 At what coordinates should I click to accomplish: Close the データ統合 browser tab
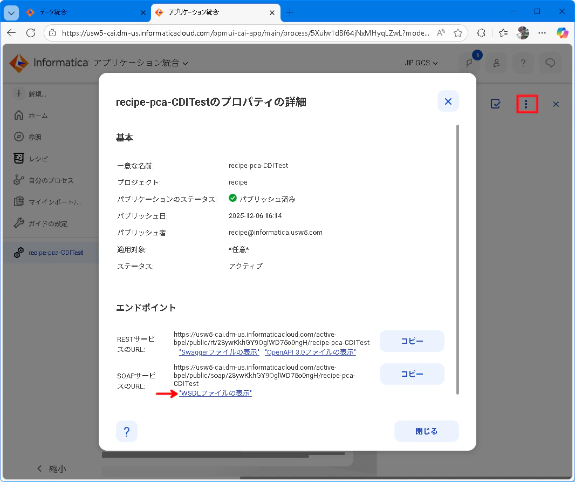point(143,13)
